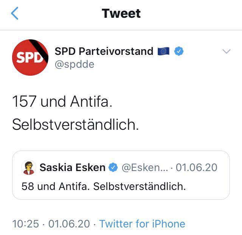Tap the @spdde handle
The width and height of the screenshot is (242, 235).
[x=74, y=64]
